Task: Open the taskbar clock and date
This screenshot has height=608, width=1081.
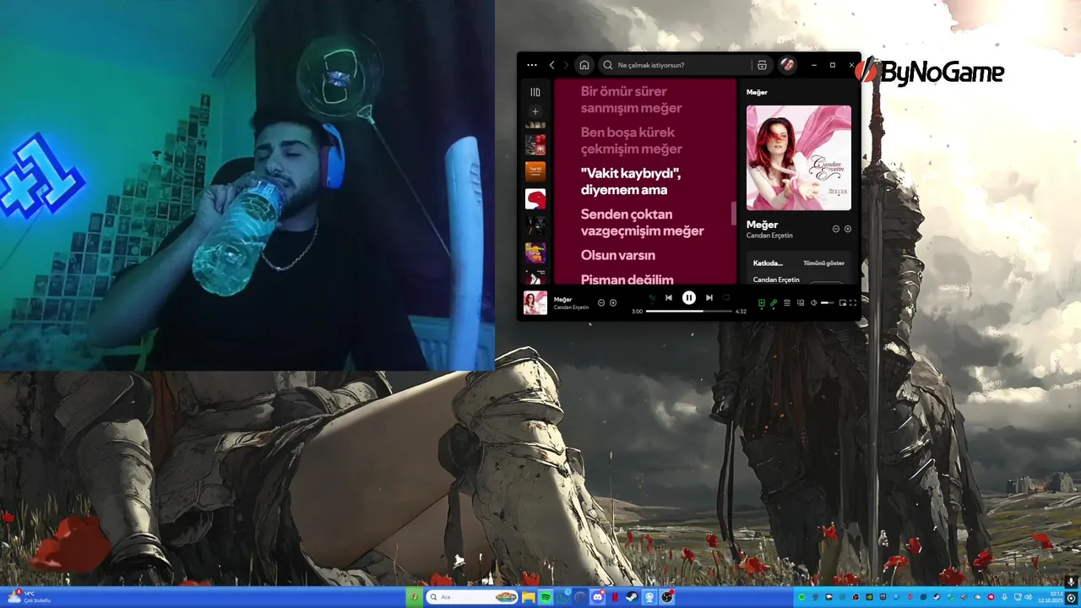Action: [1051, 597]
